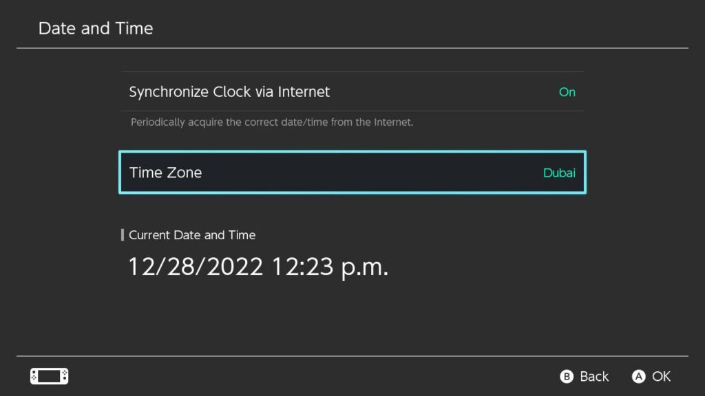Click the vertical bar beside Current Date and Time

tap(123, 234)
